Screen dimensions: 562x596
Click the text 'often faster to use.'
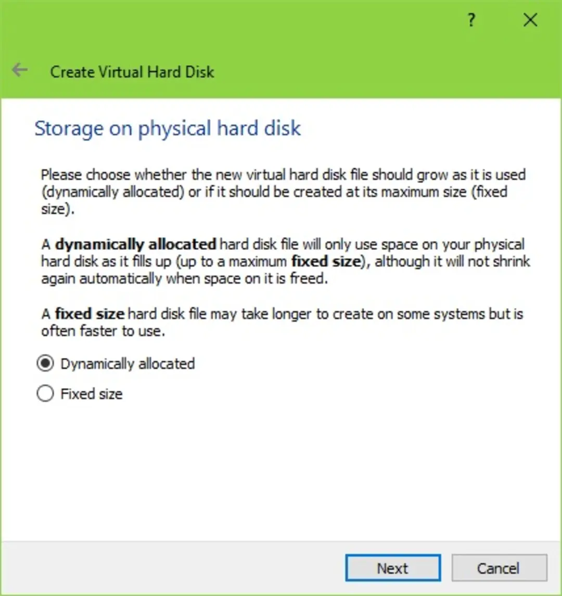(x=103, y=331)
